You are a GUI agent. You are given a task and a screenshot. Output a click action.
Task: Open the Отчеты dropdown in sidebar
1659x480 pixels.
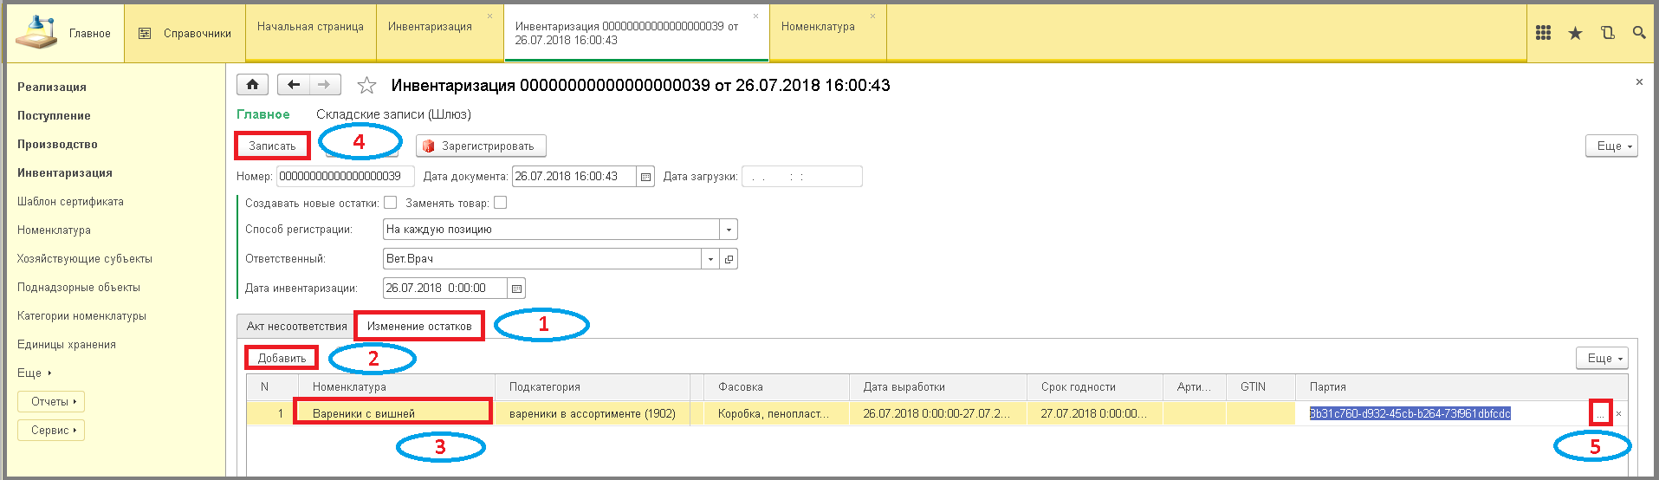[53, 402]
